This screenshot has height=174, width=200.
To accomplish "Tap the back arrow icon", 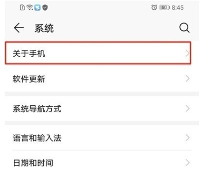I will tap(19, 28).
